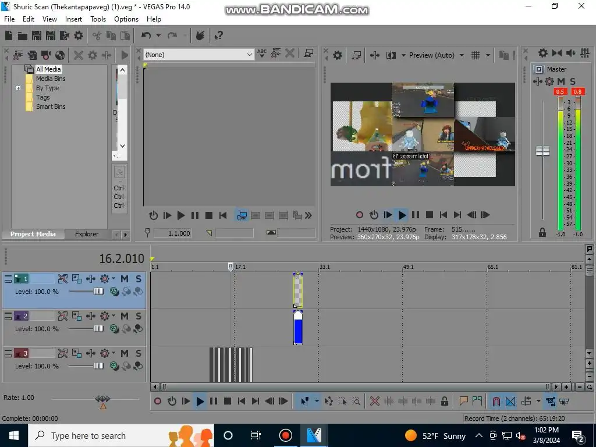This screenshot has width=596, height=447.
Task: Select Smart Bins folder
Action: coord(51,107)
